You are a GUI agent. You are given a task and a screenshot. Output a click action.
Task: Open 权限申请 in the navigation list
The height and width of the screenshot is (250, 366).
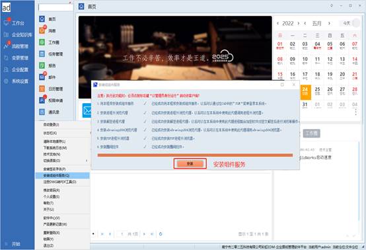[x=51, y=101]
